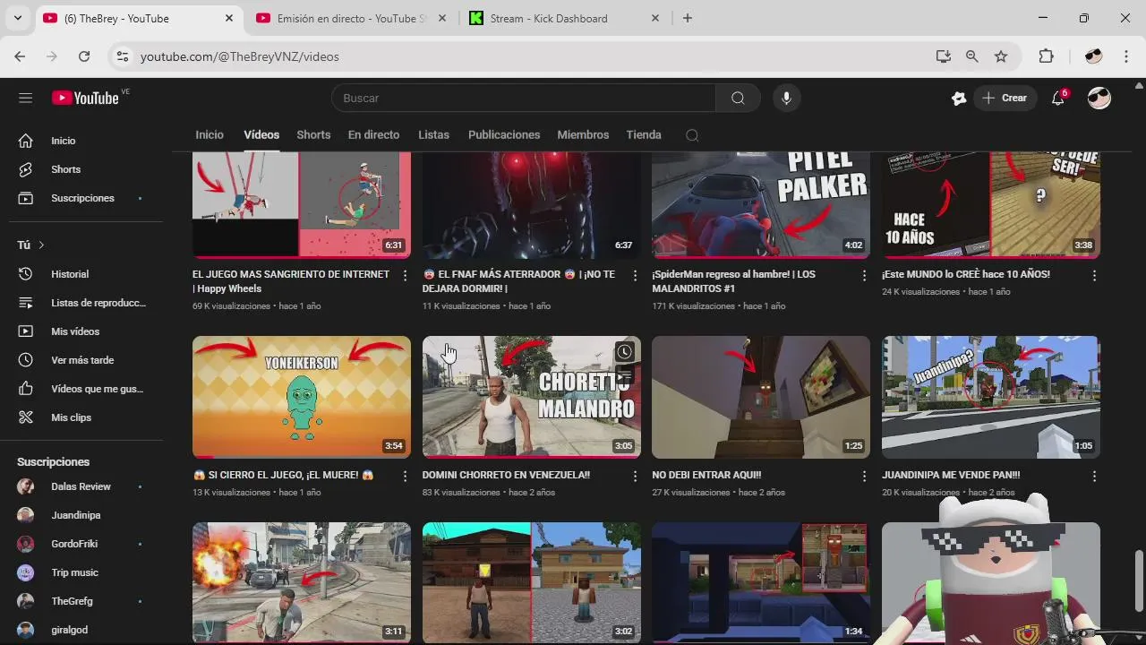Open the Chrome profile avatar
Image resolution: width=1146 pixels, height=645 pixels.
[1093, 56]
